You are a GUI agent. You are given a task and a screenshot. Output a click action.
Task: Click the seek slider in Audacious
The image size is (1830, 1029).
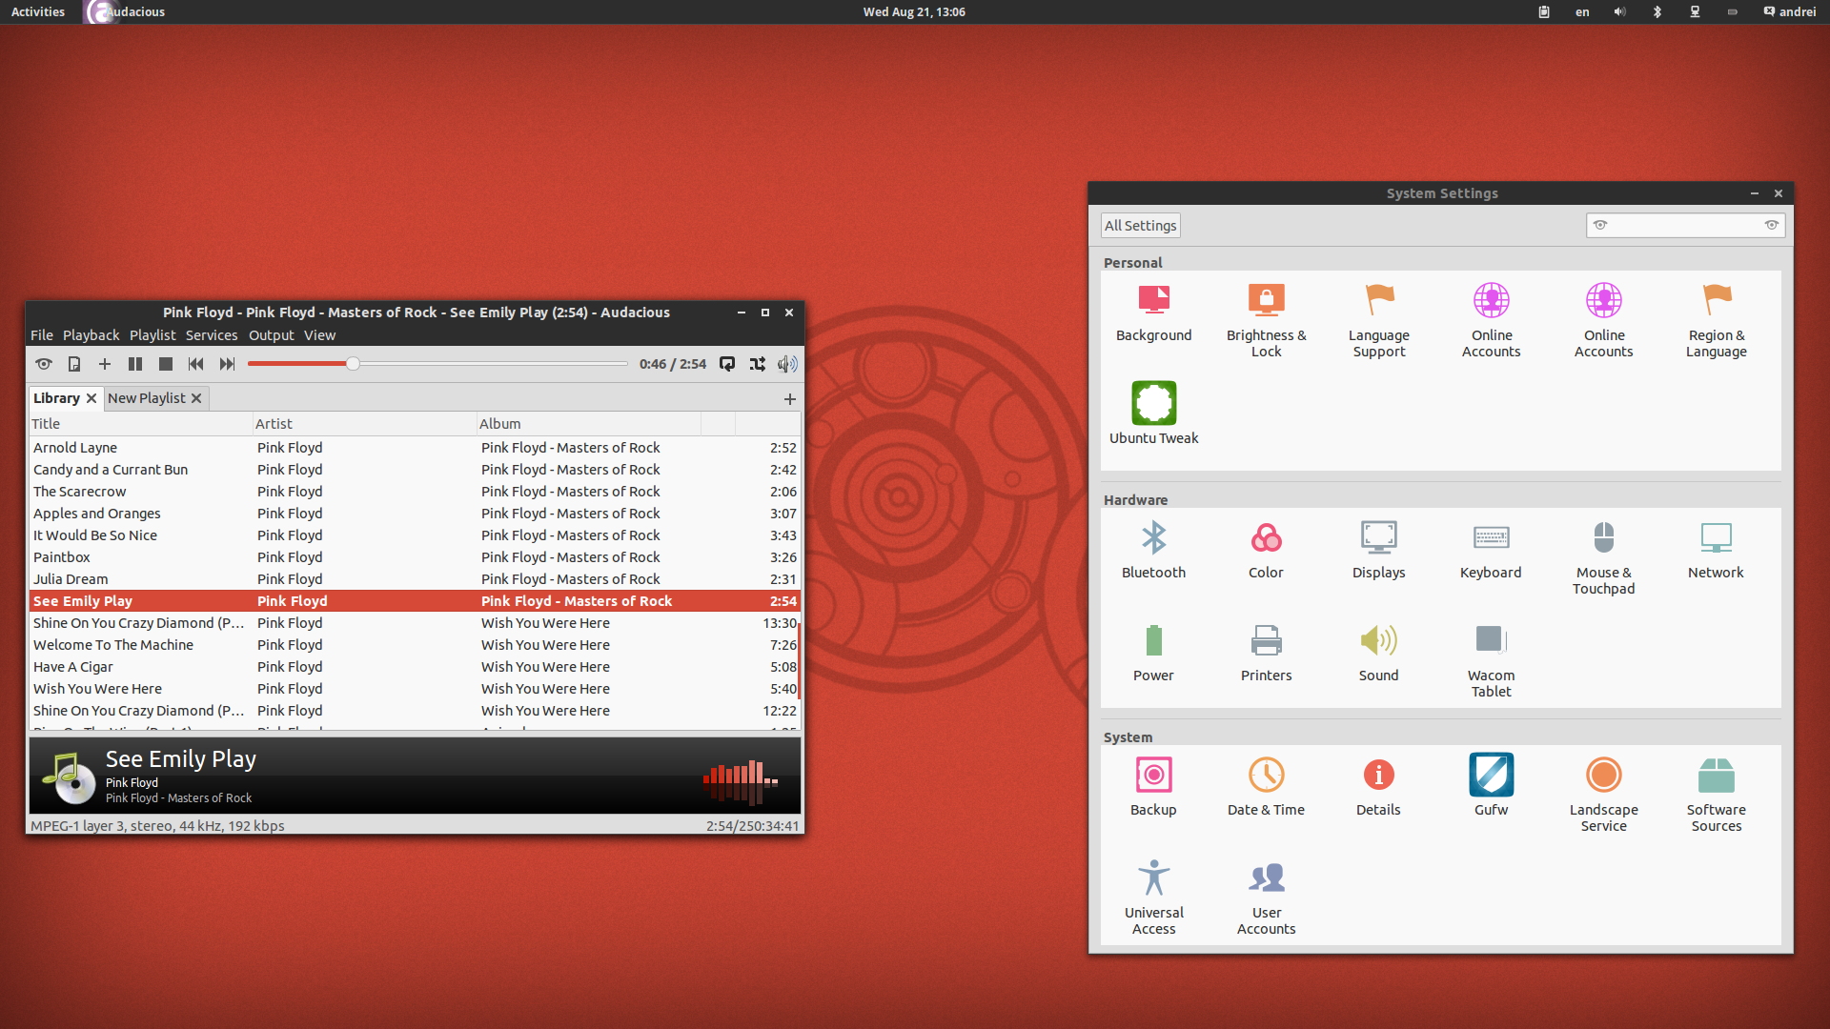(x=437, y=364)
